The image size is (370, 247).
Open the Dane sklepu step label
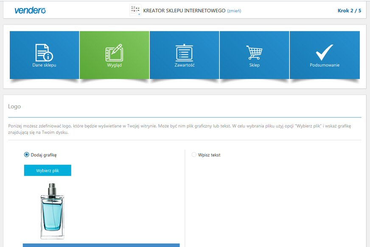(x=44, y=65)
